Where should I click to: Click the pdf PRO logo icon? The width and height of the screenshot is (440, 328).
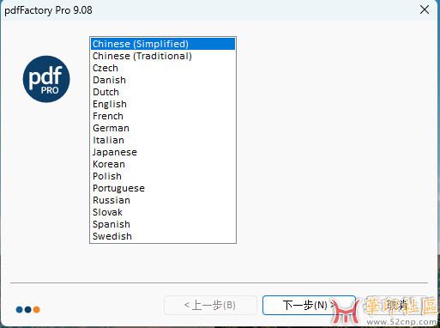46,79
